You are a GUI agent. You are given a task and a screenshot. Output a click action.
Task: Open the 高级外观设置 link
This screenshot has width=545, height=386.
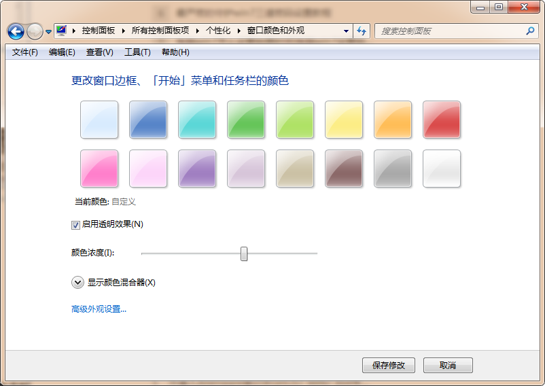point(99,309)
